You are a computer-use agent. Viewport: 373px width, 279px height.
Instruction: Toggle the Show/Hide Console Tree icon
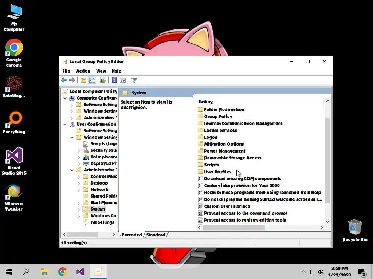point(92,80)
